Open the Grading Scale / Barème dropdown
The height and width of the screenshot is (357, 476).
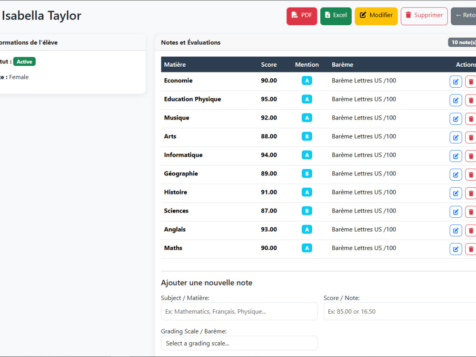pyautogui.click(x=239, y=343)
